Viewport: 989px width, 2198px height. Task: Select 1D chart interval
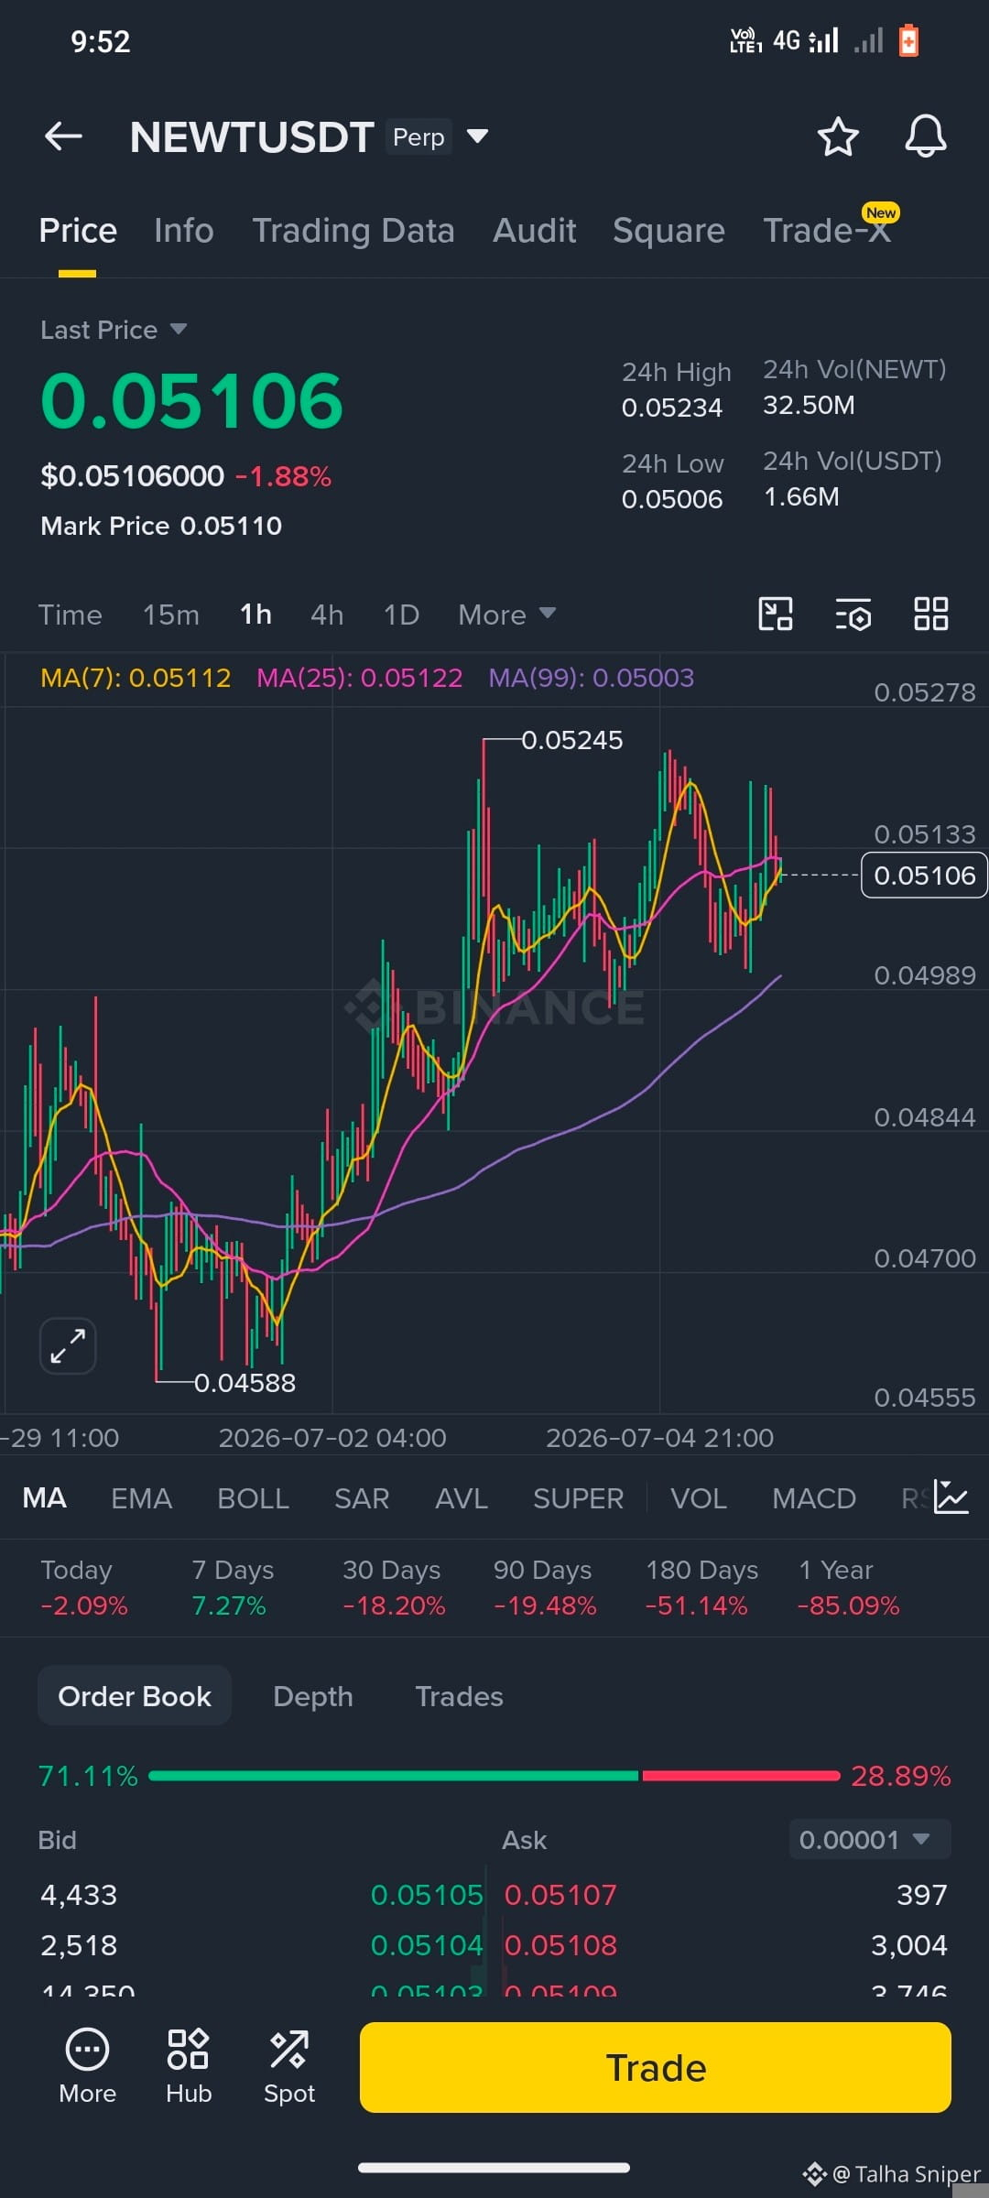point(401,615)
